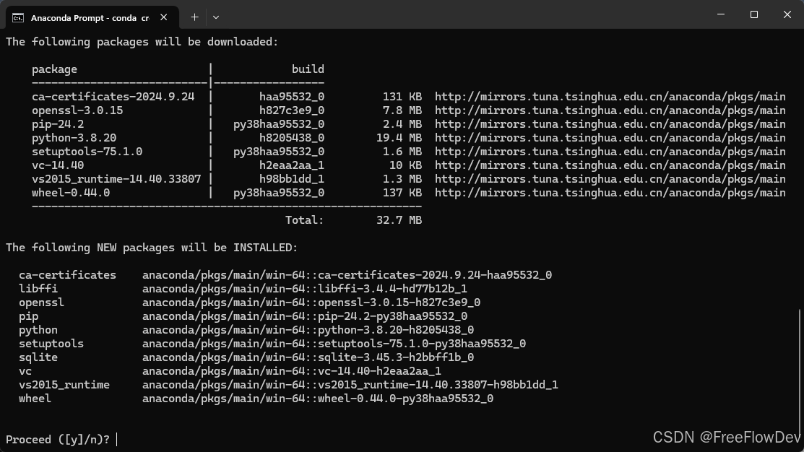This screenshot has height=452, width=804.
Task: Click the 'package' column header
Action: [54, 69]
